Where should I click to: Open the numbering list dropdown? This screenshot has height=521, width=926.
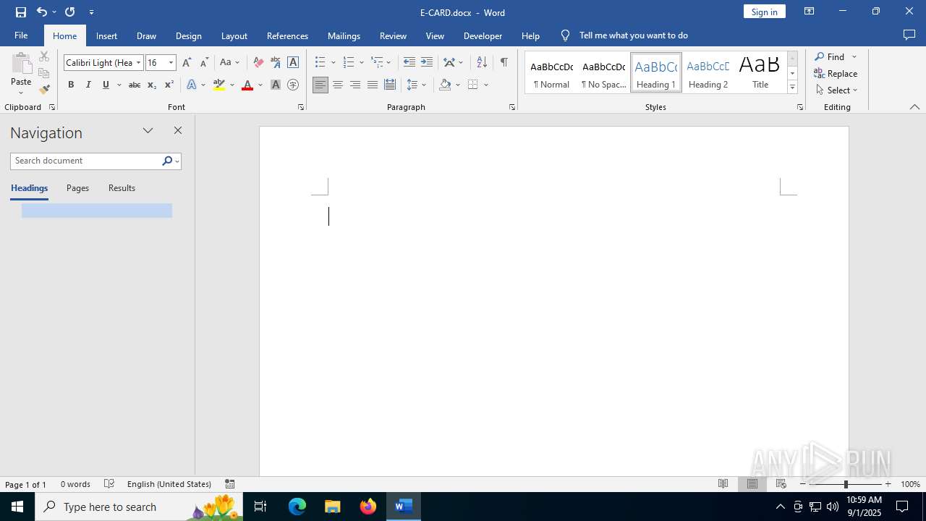tap(362, 62)
